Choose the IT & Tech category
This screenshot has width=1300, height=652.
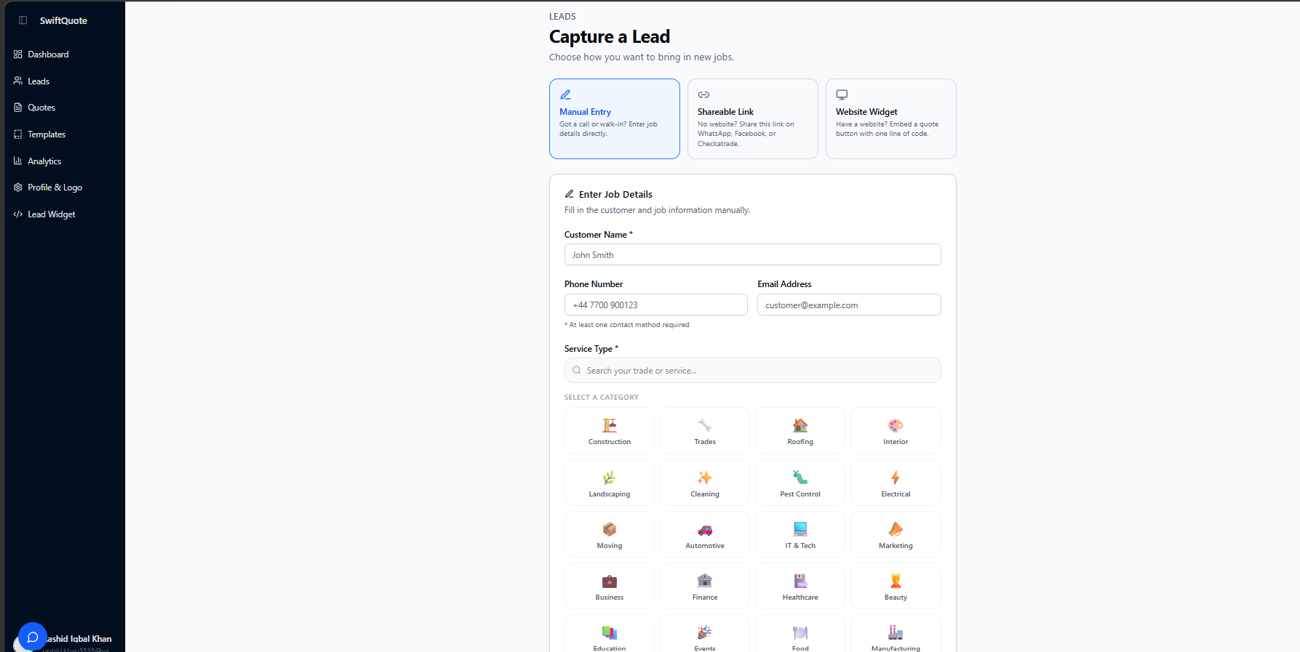point(800,534)
